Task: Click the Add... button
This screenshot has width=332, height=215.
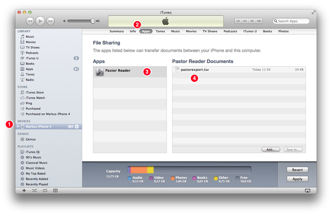Action: click(271, 149)
